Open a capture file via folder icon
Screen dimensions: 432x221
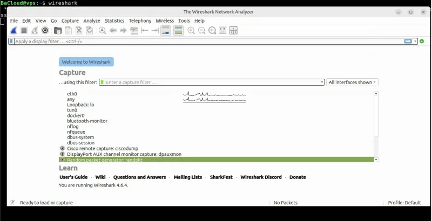coord(58,31)
